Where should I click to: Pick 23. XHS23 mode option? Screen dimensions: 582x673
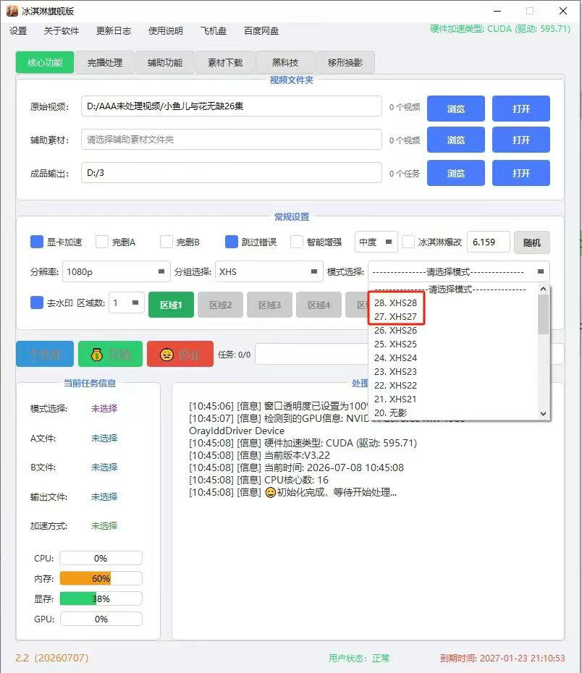coord(453,372)
